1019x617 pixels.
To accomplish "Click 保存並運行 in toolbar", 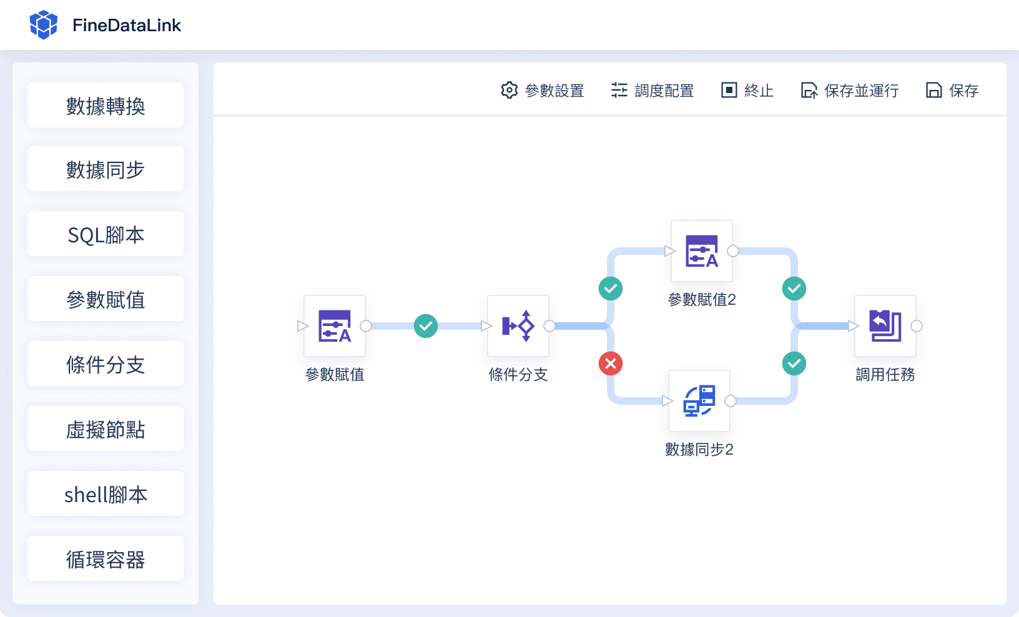I will coord(850,91).
